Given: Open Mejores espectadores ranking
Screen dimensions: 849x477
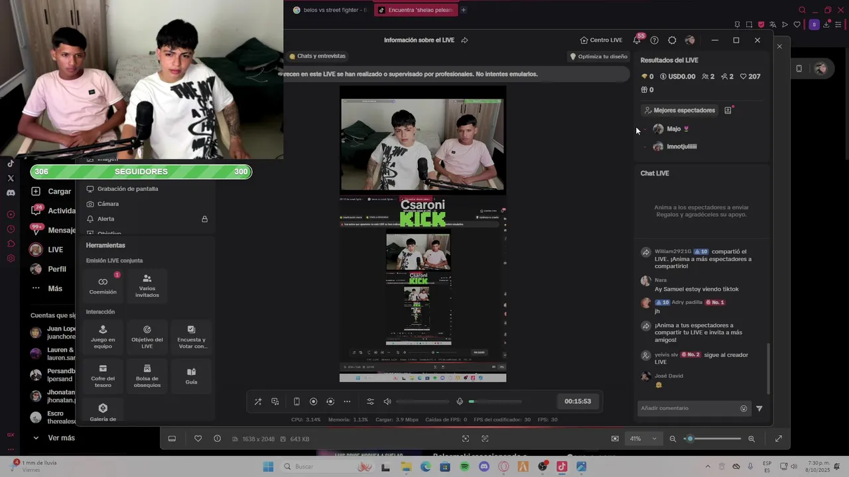Looking at the screenshot, I should (679, 111).
